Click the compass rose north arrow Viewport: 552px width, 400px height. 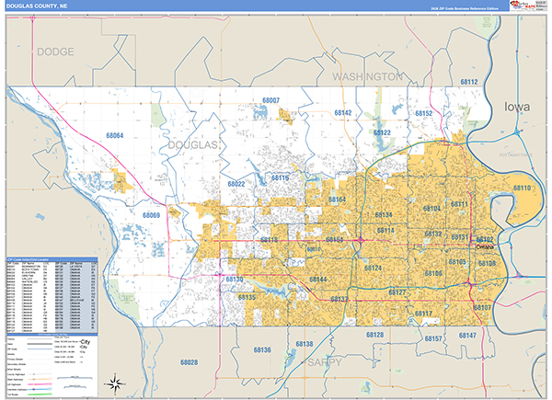[x=114, y=383]
